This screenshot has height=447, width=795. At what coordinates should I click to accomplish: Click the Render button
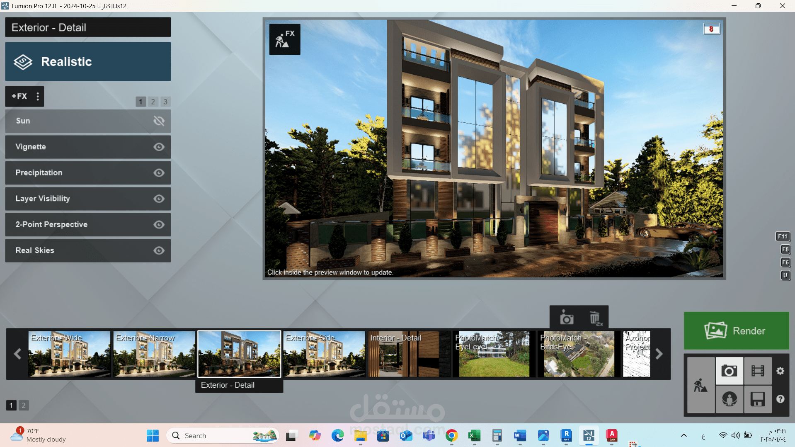736,330
